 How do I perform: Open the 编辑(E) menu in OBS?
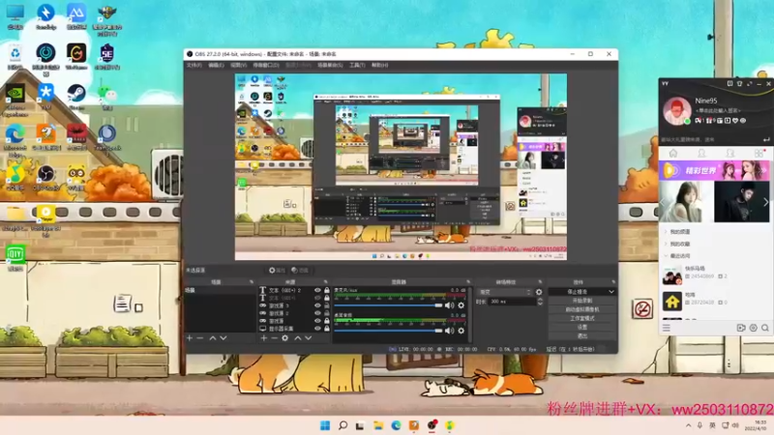point(216,65)
